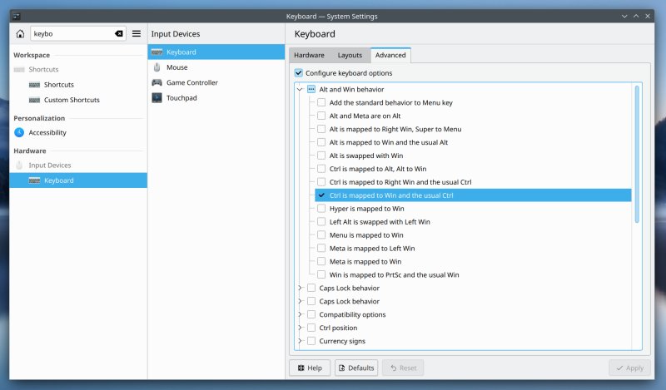666x390 pixels.
Task: Collapse the Alt and Win behavior group
Action: tap(300, 89)
